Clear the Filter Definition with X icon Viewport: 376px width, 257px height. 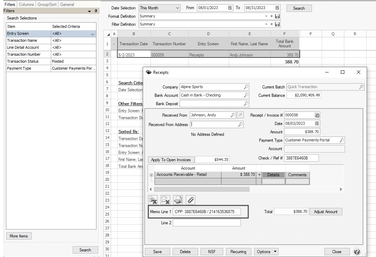[x=272, y=24]
